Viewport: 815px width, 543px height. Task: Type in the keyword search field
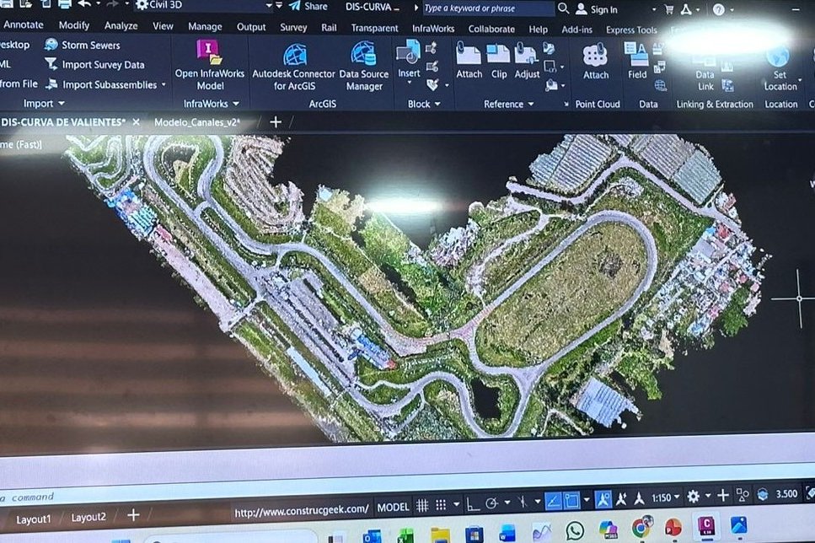pyautogui.click(x=485, y=8)
